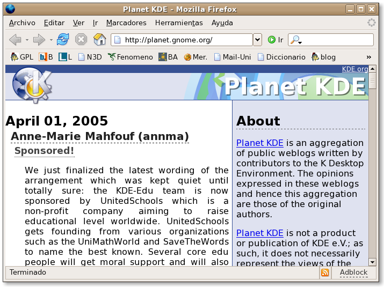Open the GPL bookmark
This screenshot has width=384, height=287.
[22, 57]
